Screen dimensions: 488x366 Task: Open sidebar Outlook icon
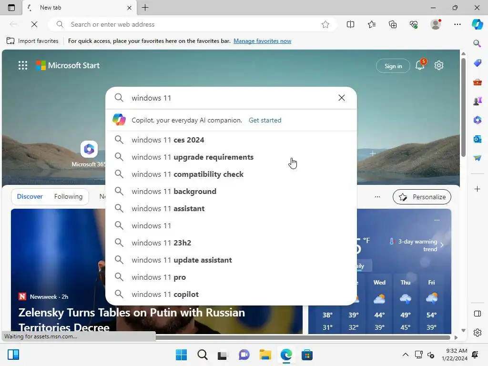477,139
